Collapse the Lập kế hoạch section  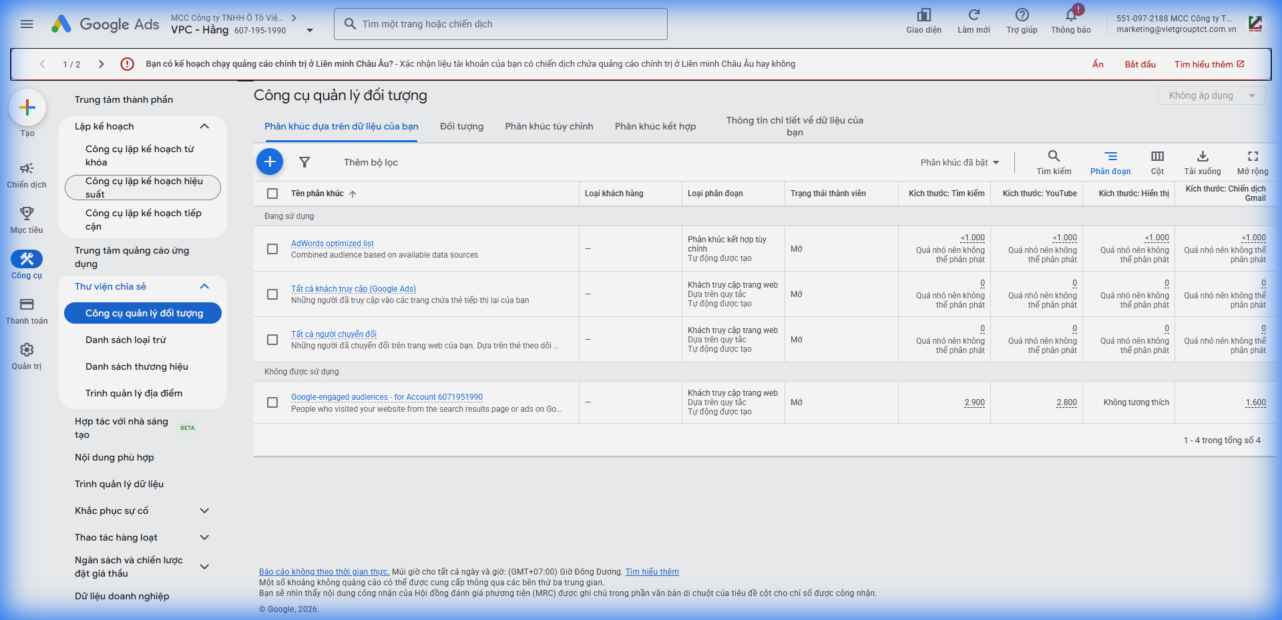click(x=204, y=126)
